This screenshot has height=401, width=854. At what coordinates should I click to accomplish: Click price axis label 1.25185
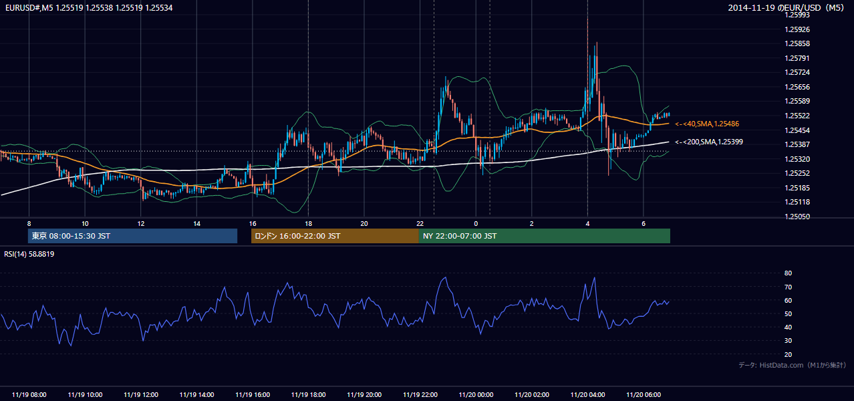(x=797, y=188)
